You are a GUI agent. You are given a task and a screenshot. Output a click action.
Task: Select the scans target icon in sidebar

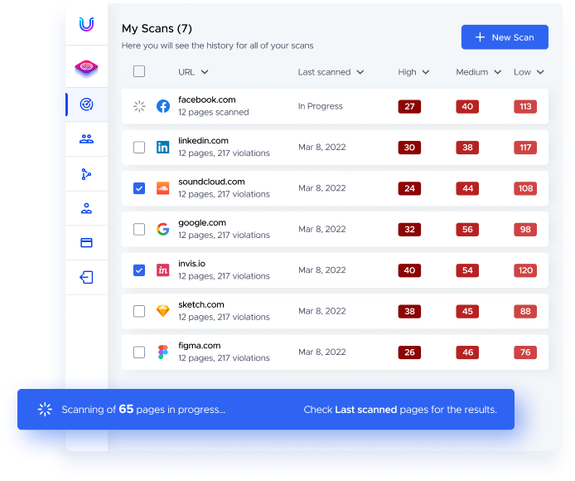(x=86, y=104)
